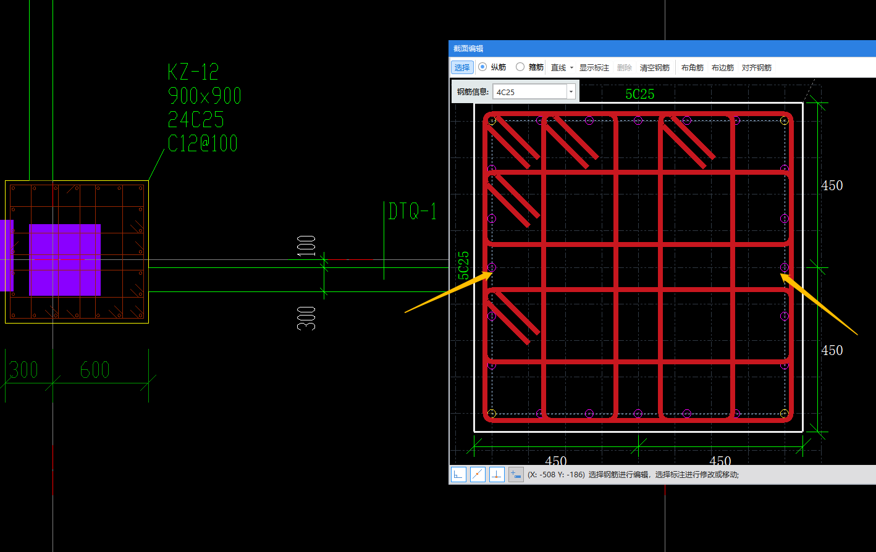
Task: Click the 钢筋信息 field showing 4C25
Action: 530,92
